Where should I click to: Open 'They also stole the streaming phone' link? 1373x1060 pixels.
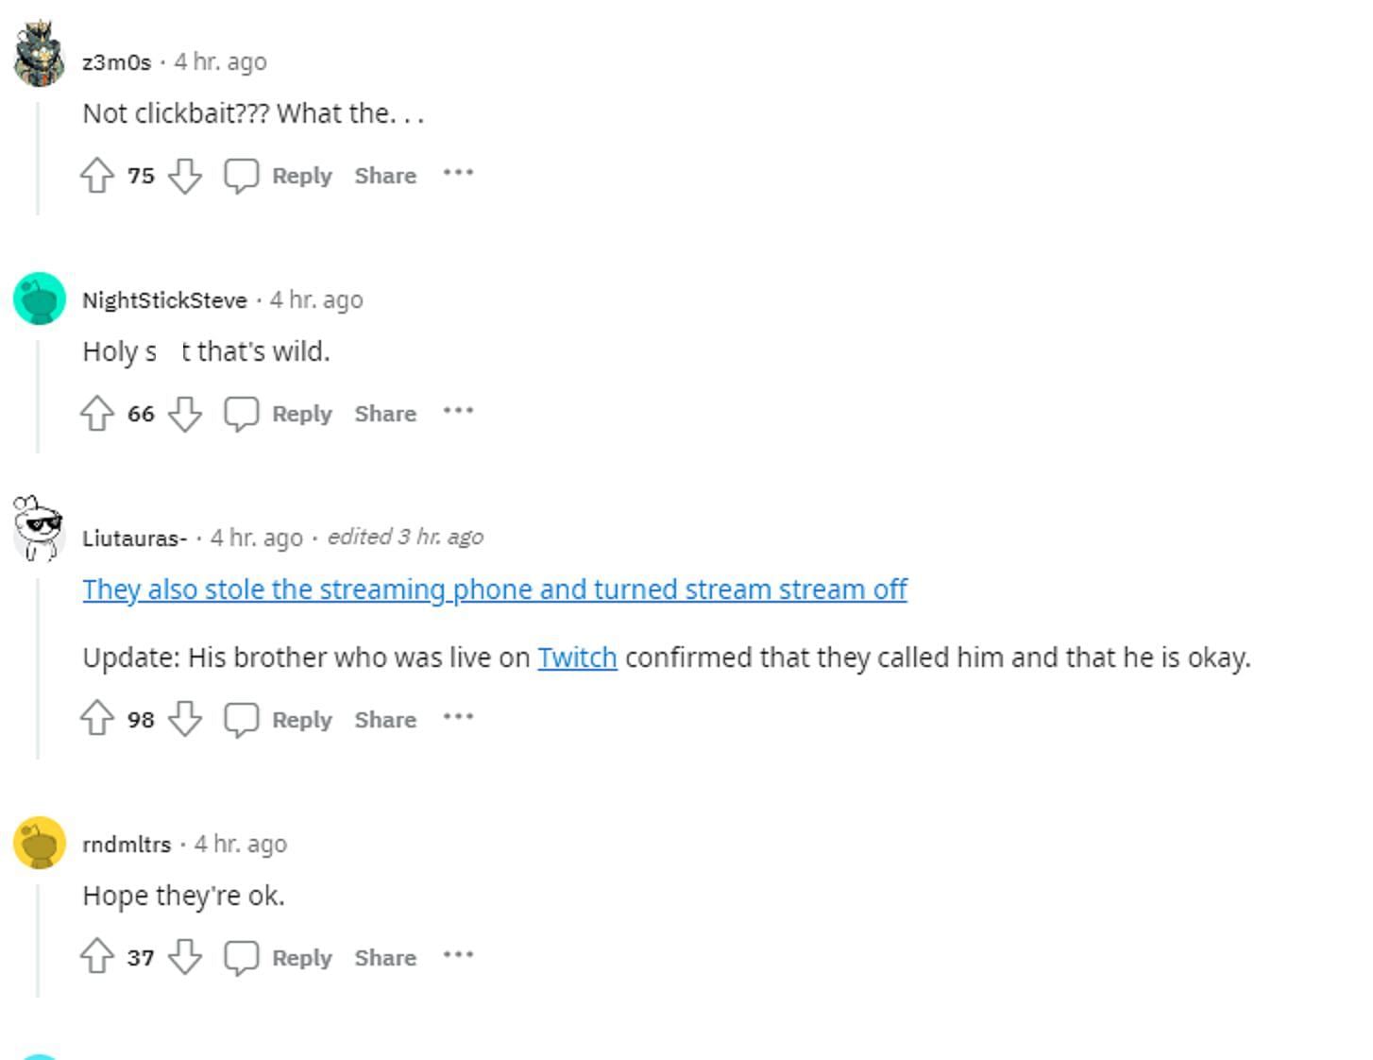[x=494, y=590]
